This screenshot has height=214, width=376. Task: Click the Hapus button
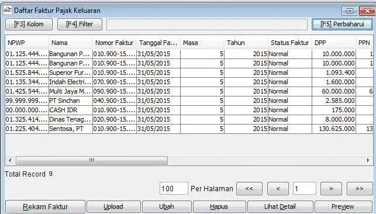[219, 207]
